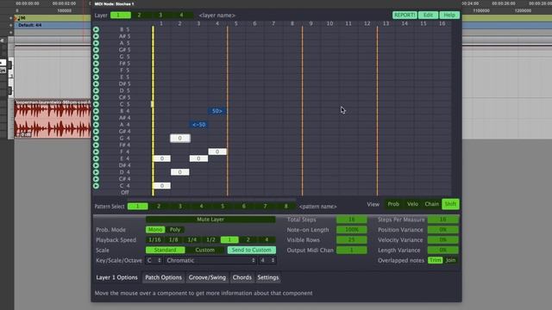Click the Edit button
Viewport: 552px width, 310px height.
428,15
